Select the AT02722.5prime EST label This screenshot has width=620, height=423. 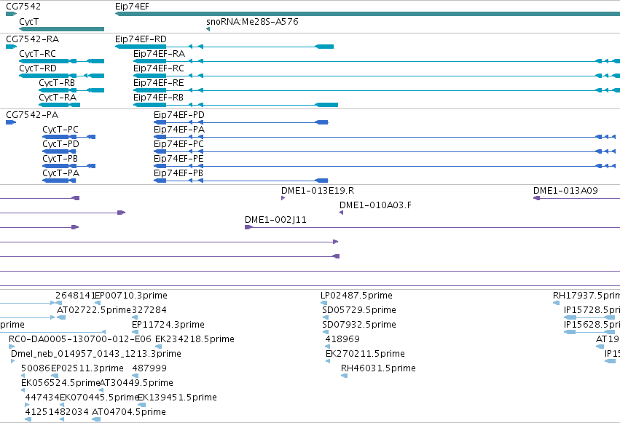[x=94, y=309]
